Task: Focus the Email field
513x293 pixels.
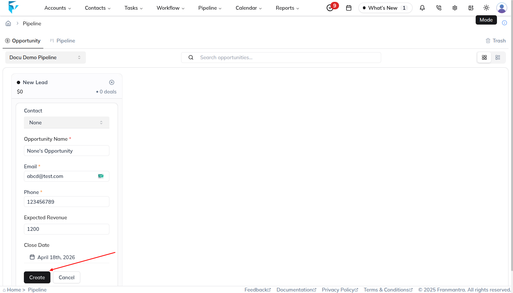Action: [66, 176]
